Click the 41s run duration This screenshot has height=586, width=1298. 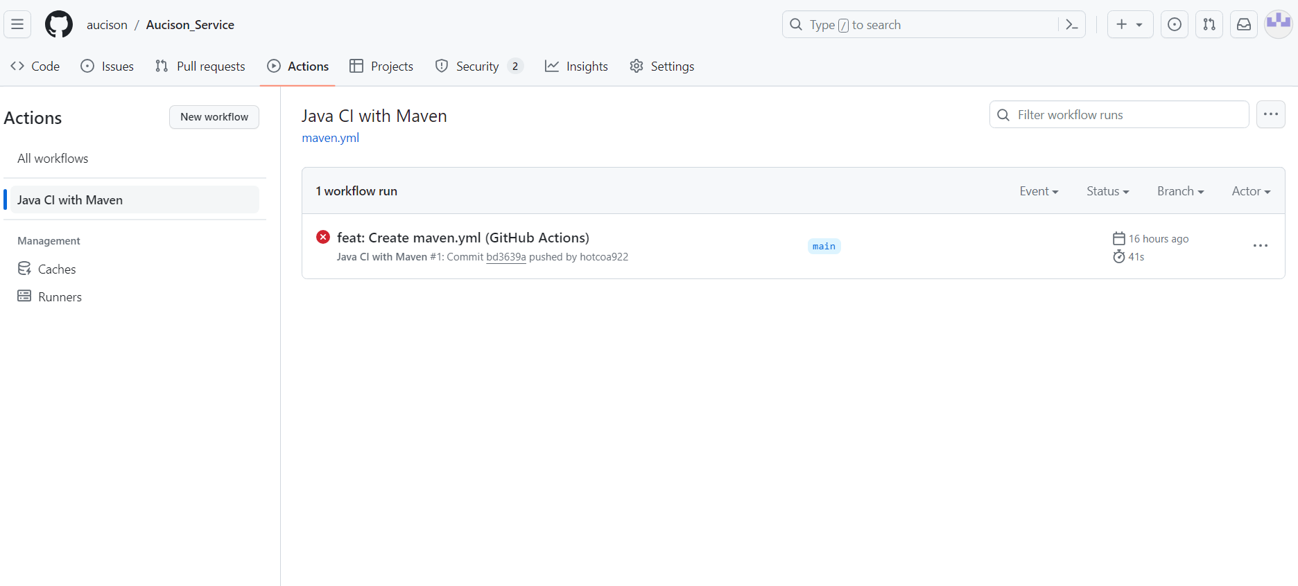pyautogui.click(x=1136, y=257)
